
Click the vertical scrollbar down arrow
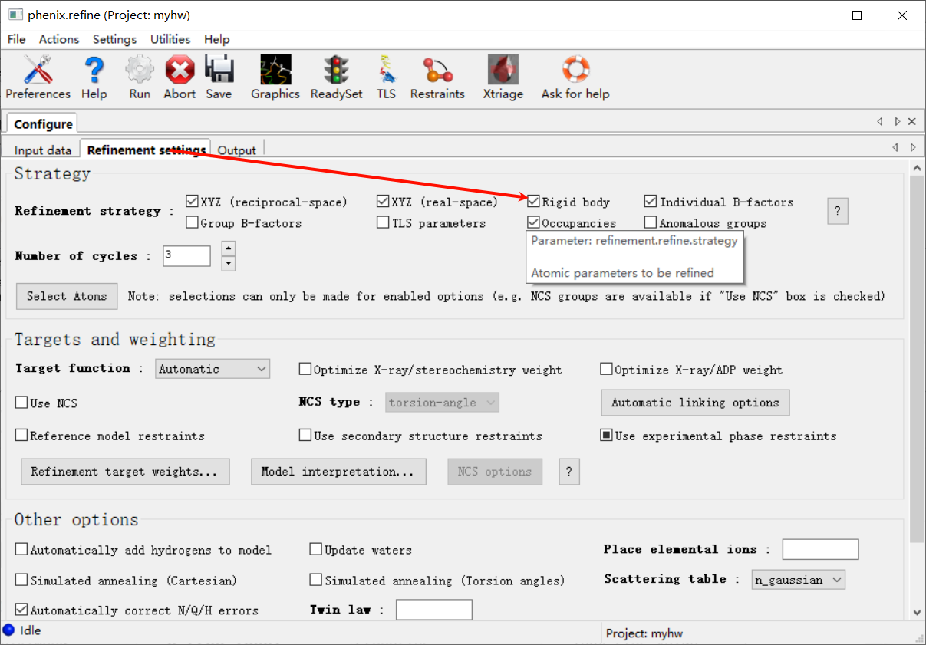(x=918, y=612)
